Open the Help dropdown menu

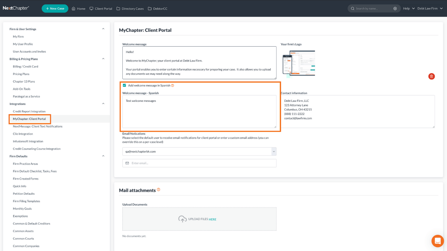tap(409, 9)
